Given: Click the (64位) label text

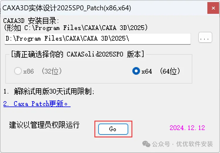Looking at the screenshot, I should [170, 71].
